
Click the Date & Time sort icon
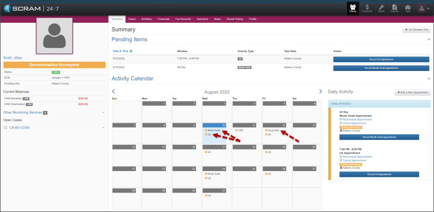131,51
